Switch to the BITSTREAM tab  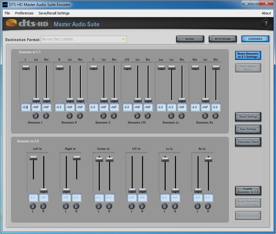pos(223,39)
